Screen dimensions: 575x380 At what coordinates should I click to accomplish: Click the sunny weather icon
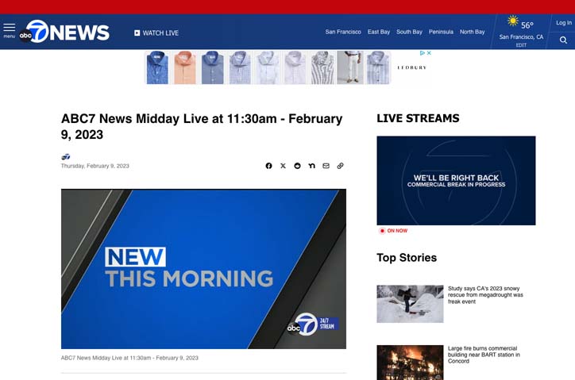click(x=512, y=21)
